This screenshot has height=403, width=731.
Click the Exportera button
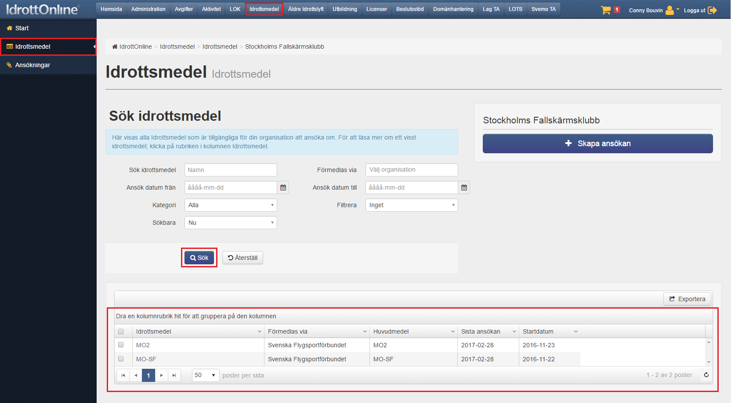[x=687, y=299]
